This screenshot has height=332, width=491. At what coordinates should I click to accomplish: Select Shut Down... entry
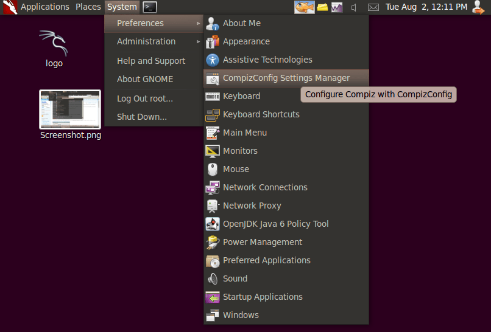tap(142, 117)
